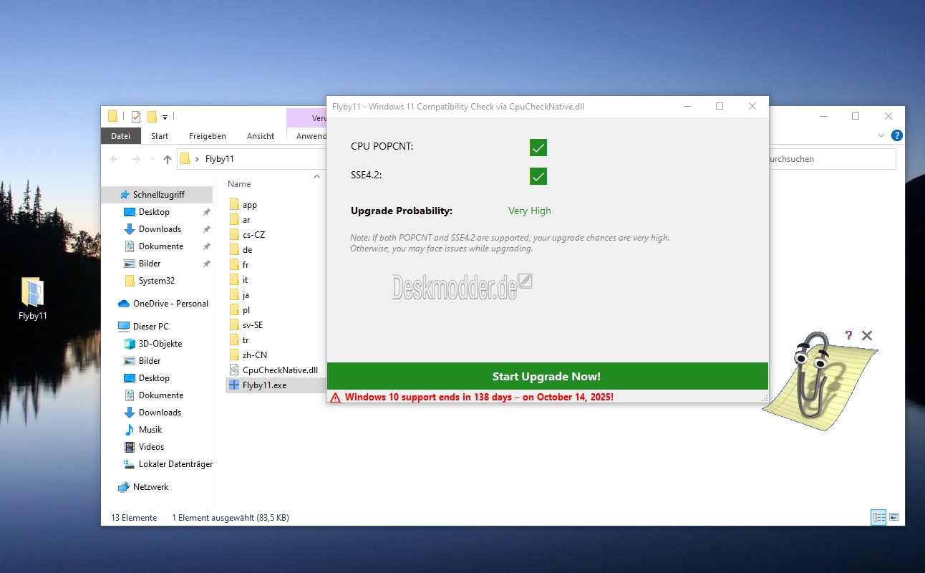
Task: Switch to large icons view in status bar
Action: point(893,517)
